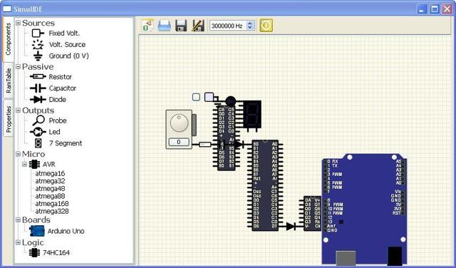The width and height of the screenshot is (456, 268).
Task: Choose the Arduino Uno board icon
Action: [37, 231]
